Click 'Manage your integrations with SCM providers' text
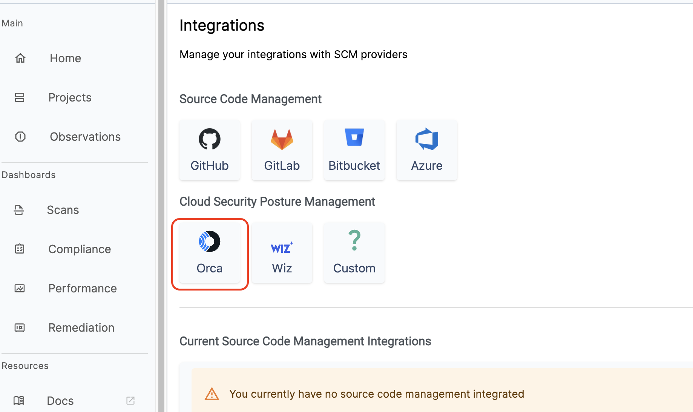The height and width of the screenshot is (412, 693). (293, 54)
